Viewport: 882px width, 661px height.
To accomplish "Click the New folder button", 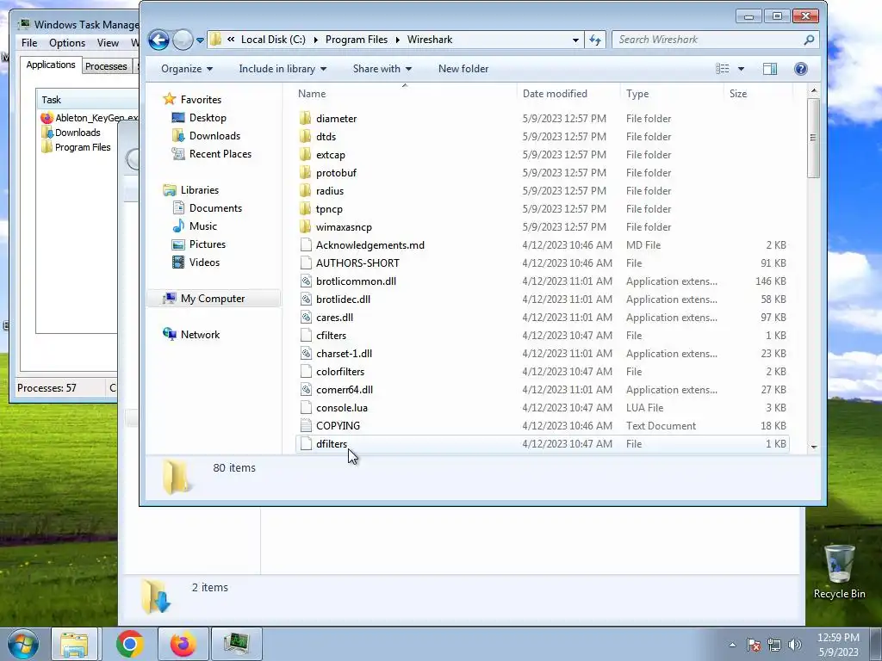I will point(463,69).
